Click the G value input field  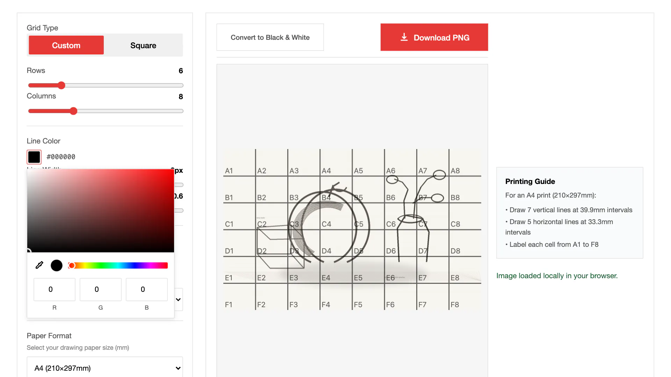(101, 289)
